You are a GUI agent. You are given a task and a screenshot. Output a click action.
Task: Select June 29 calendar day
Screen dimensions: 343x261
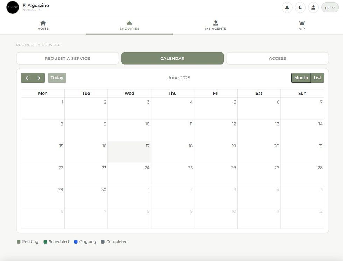[43, 196]
